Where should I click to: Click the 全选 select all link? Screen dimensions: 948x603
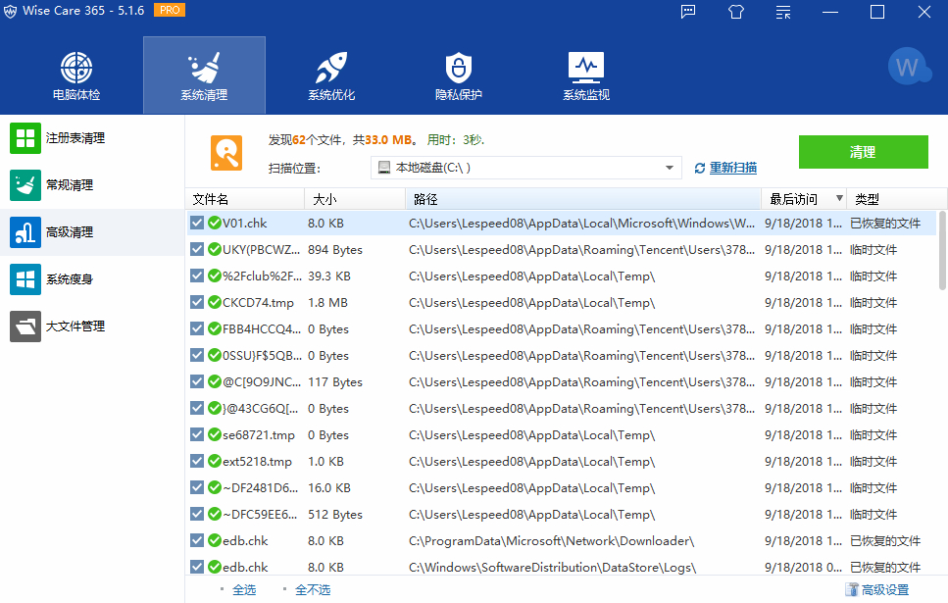coord(244,589)
